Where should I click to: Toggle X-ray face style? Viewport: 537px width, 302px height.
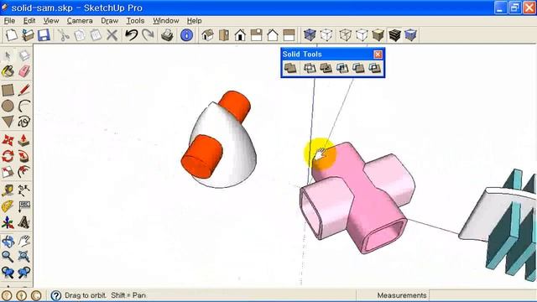[310, 35]
